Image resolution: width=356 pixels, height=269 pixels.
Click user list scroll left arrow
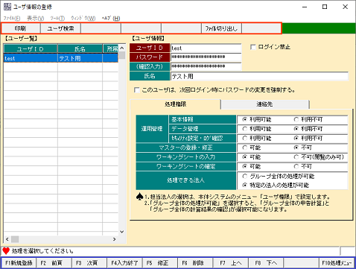tap(7, 239)
